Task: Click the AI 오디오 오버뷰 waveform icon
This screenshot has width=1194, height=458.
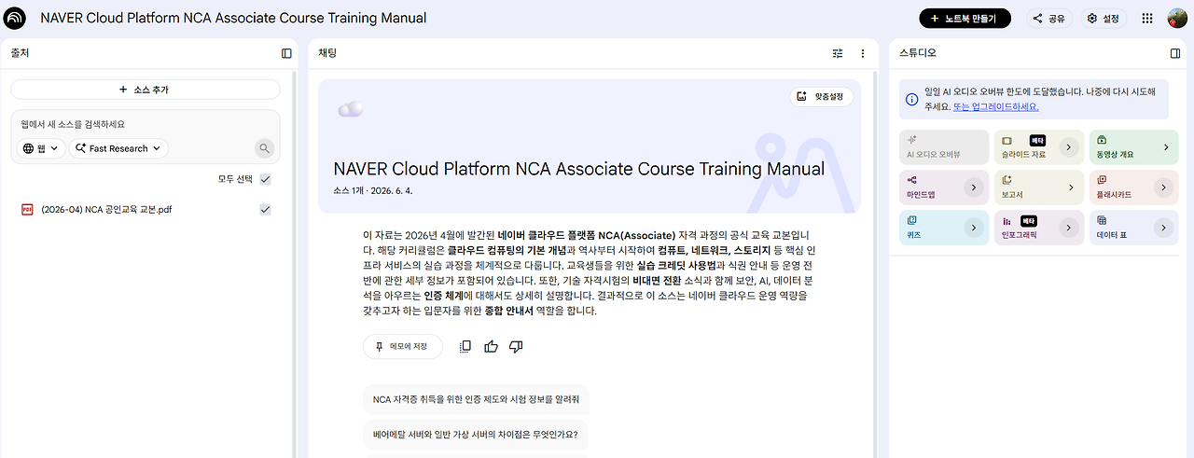Action: point(911,139)
